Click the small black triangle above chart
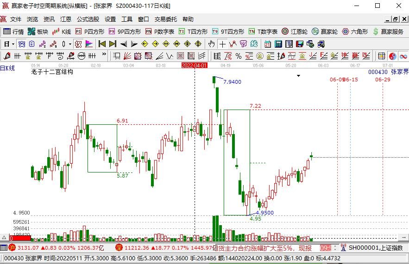This screenshot has width=409, height=264. [x=298, y=76]
